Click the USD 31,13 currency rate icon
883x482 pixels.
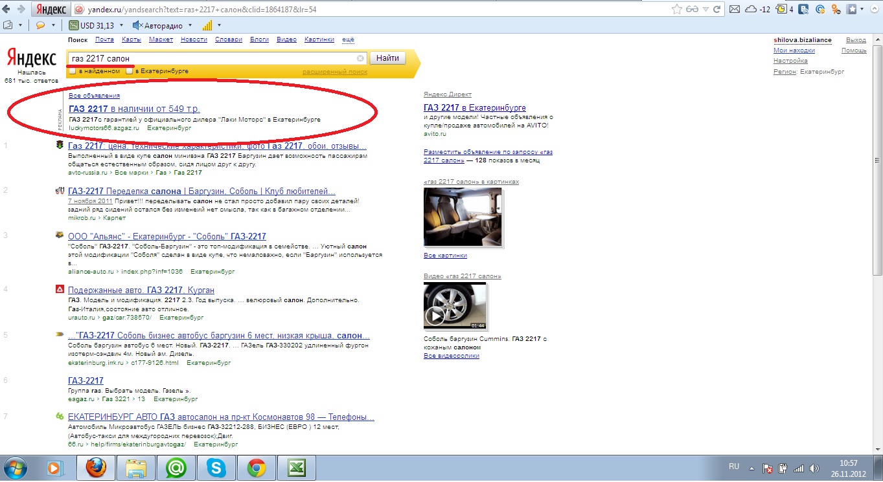pyautogui.click(x=75, y=25)
